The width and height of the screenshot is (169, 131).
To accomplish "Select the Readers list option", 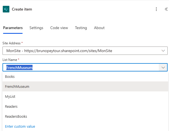I will (x=11, y=106).
